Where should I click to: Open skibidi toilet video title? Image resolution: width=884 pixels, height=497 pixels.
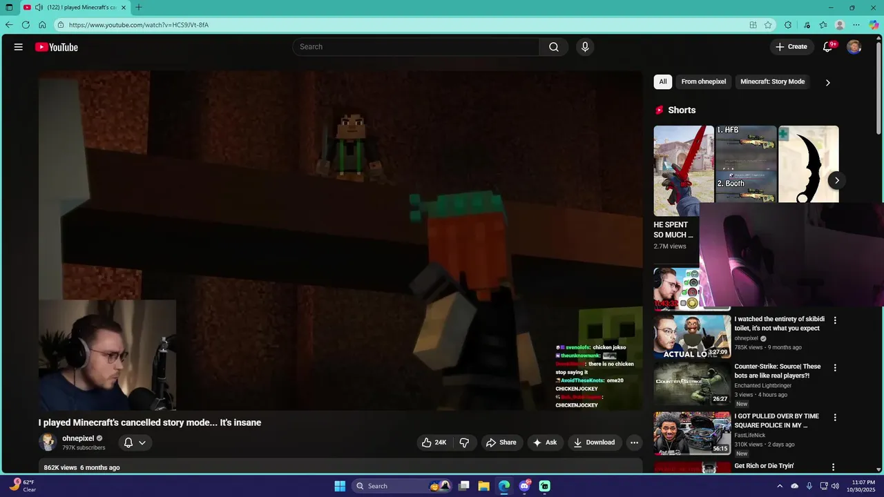[779, 324]
